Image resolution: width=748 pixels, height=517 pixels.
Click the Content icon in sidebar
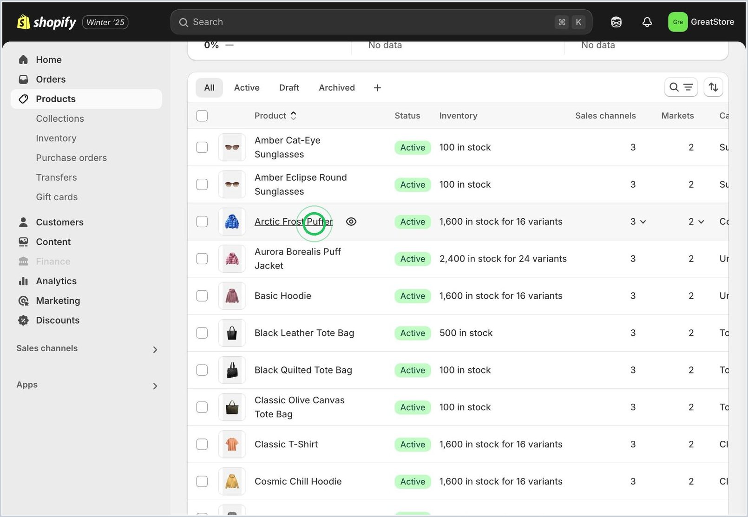pyautogui.click(x=23, y=242)
